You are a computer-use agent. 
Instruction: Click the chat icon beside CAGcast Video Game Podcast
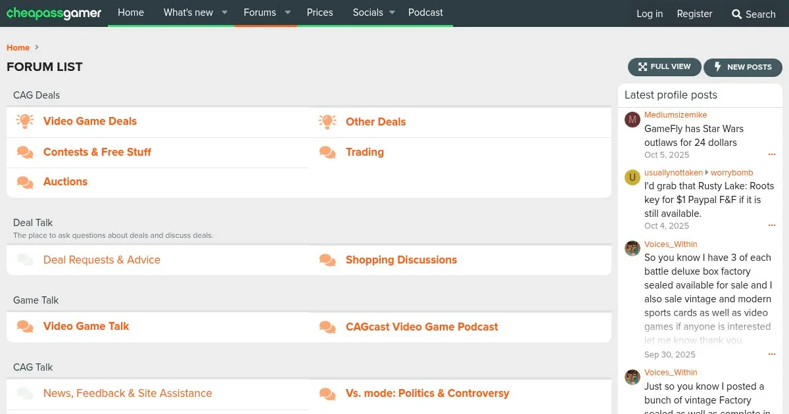tap(327, 327)
